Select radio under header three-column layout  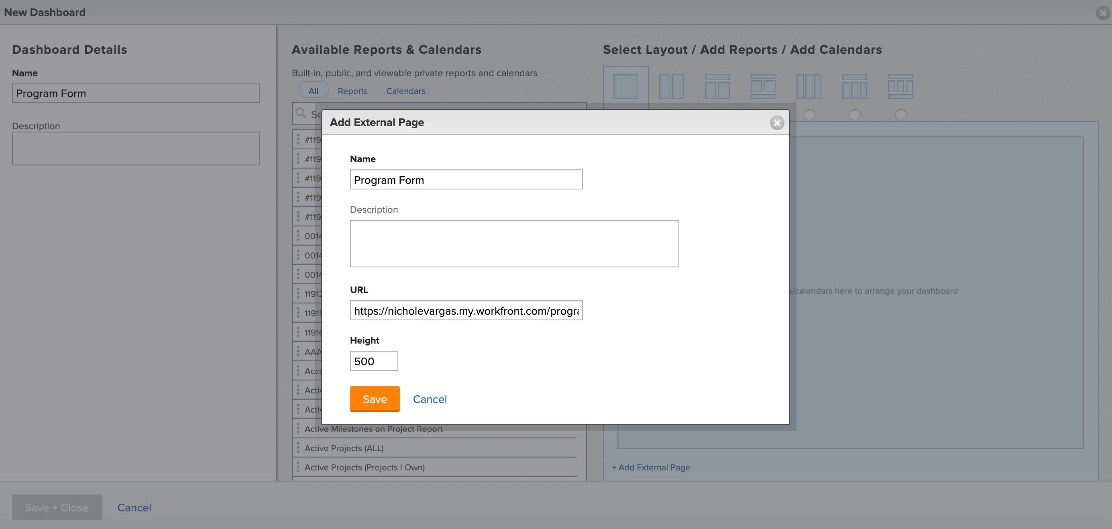tap(855, 115)
